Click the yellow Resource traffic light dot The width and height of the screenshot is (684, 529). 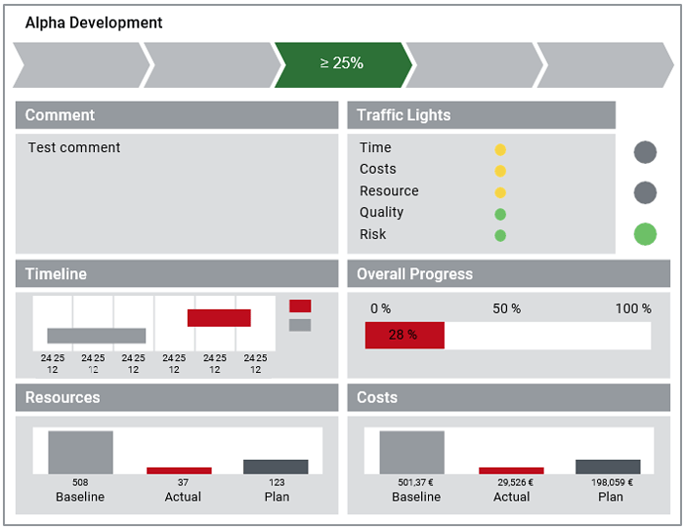pyautogui.click(x=500, y=192)
